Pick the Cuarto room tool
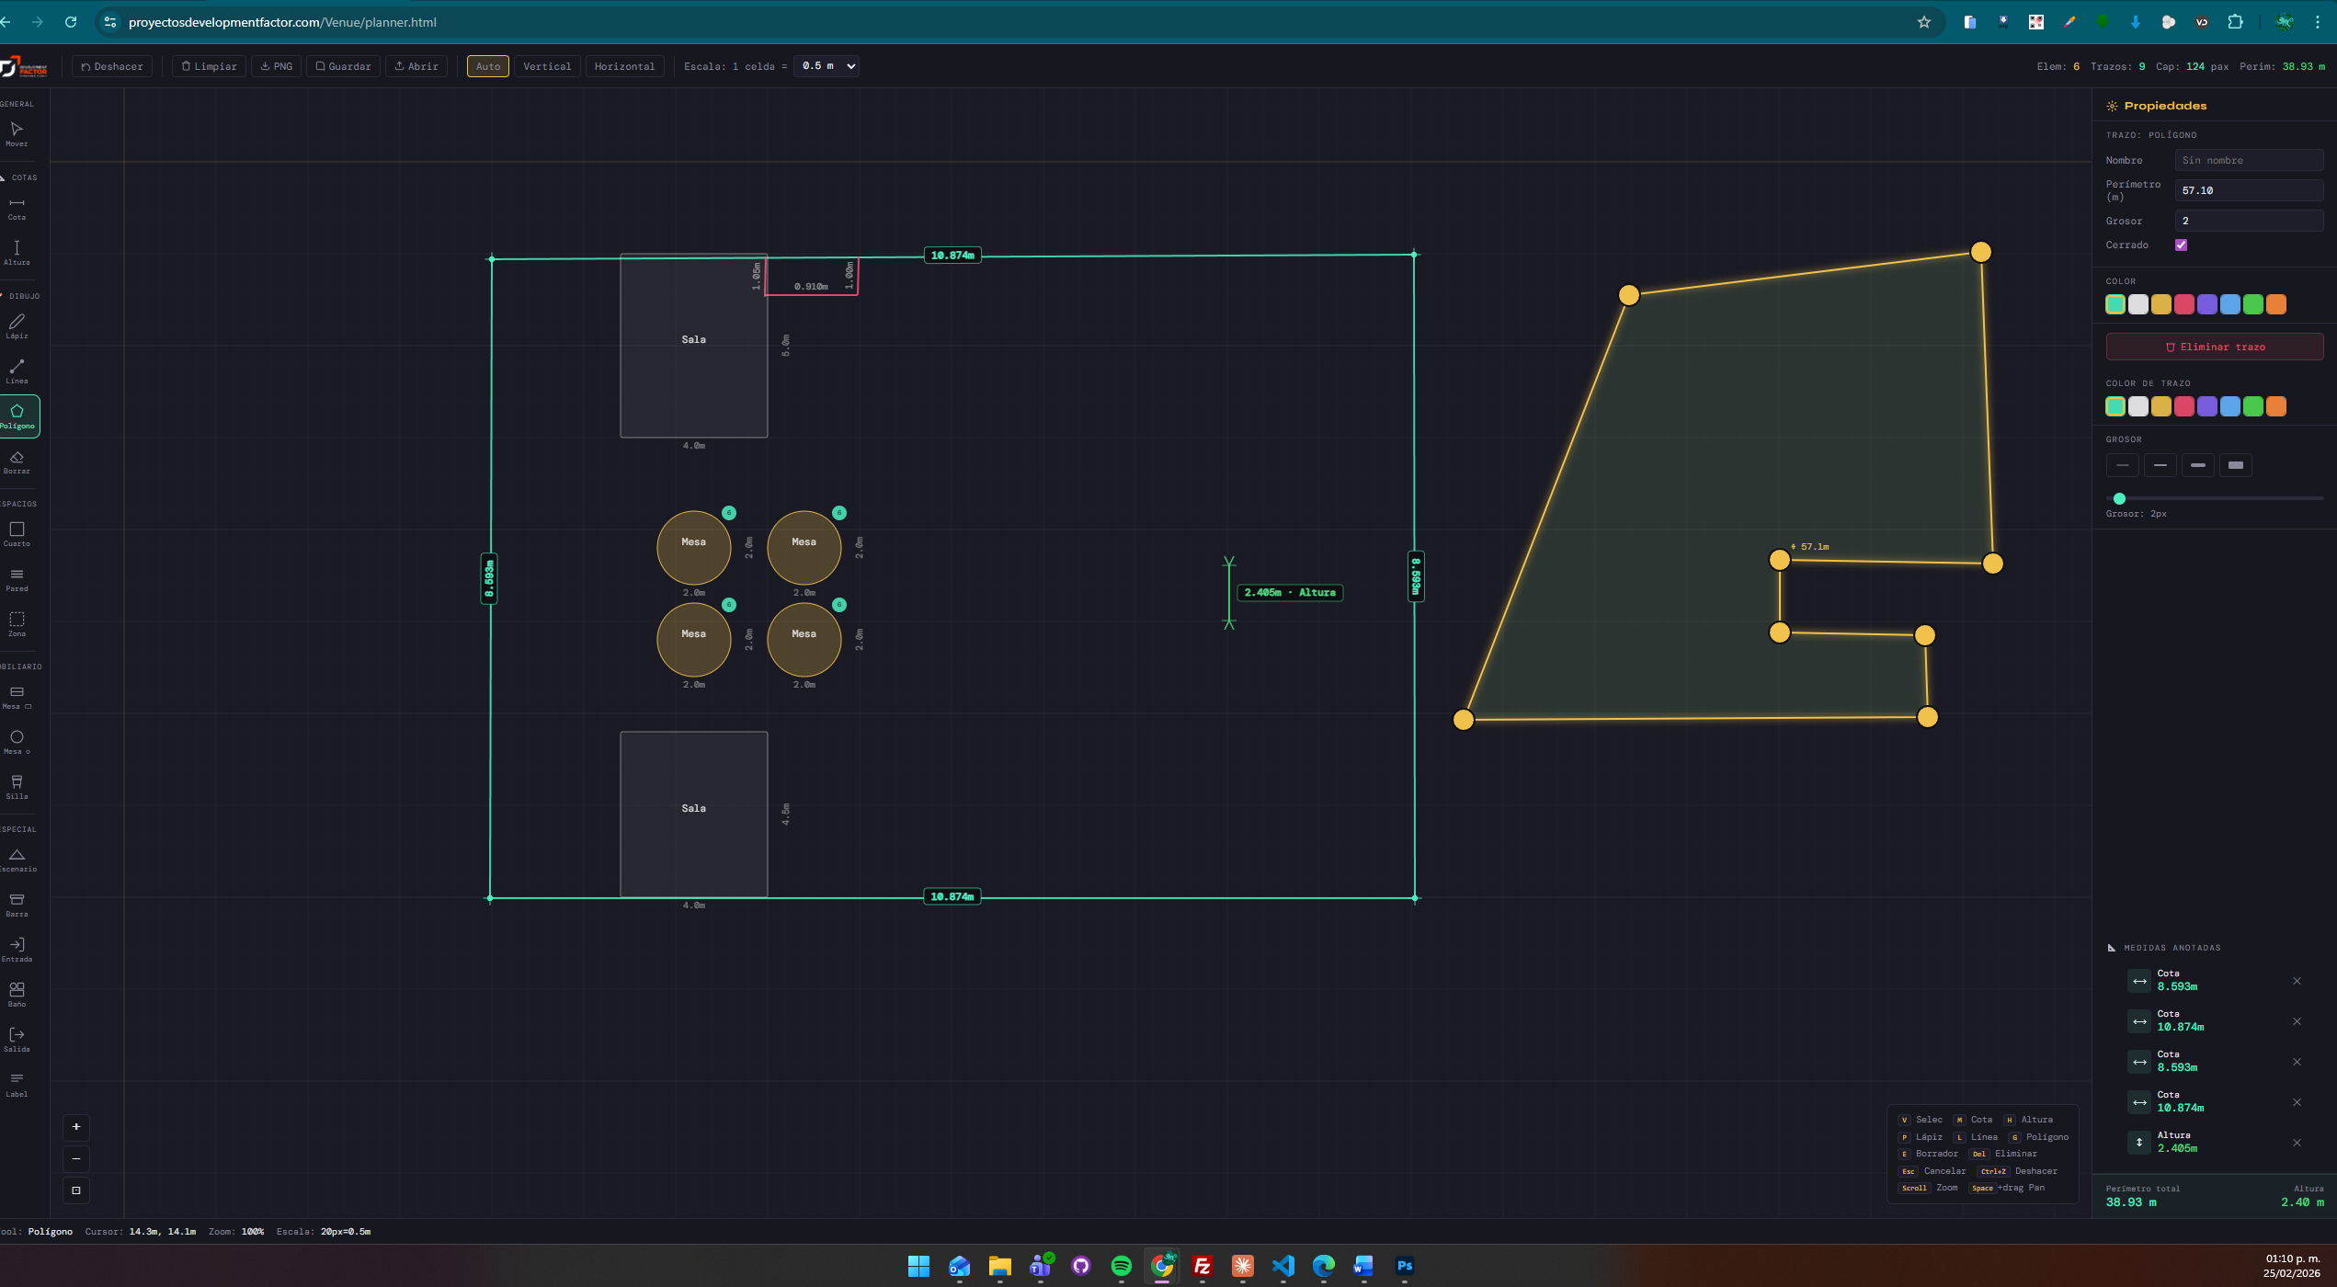Image resolution: width=2337 pixels, height=1287 pixels. tap(17, 534)
